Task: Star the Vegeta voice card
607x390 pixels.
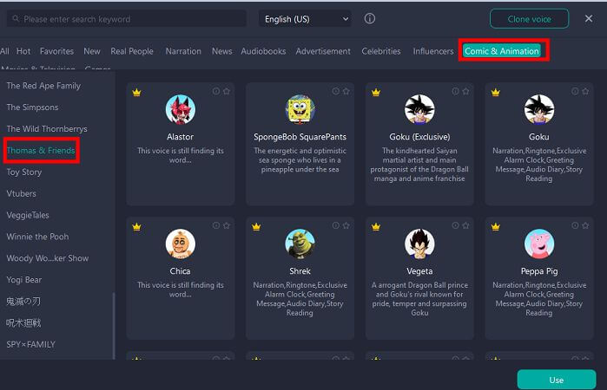Action: tap(465, 225)
